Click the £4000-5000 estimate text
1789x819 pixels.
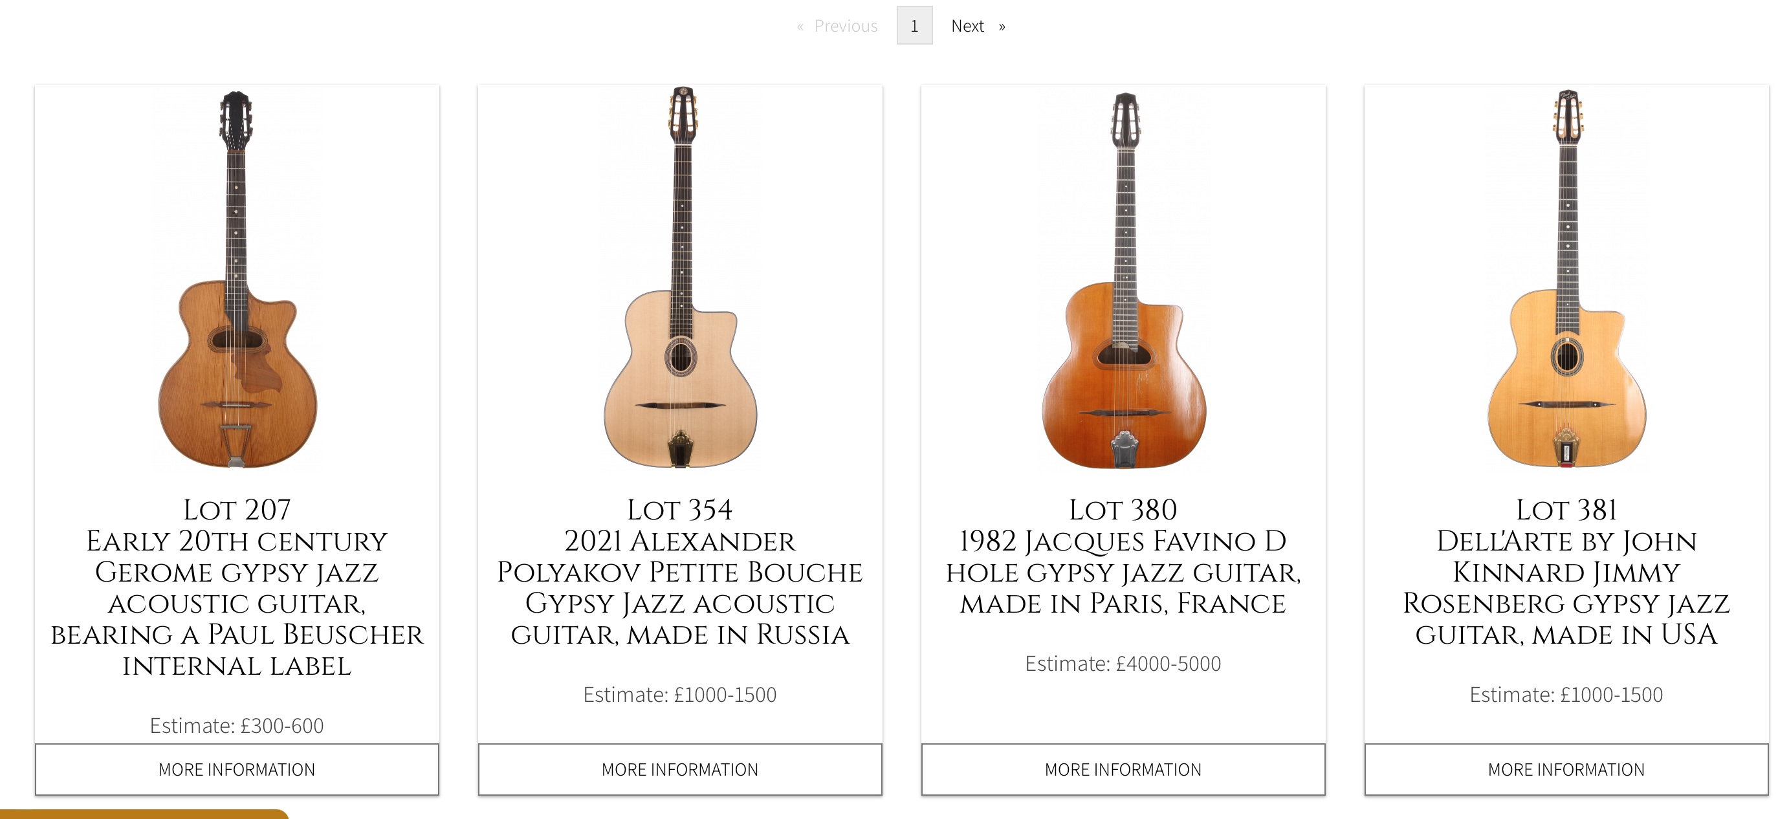(x=1123, y=663)
